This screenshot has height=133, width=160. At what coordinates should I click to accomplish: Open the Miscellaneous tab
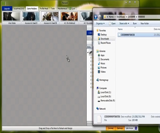[62, 9]
